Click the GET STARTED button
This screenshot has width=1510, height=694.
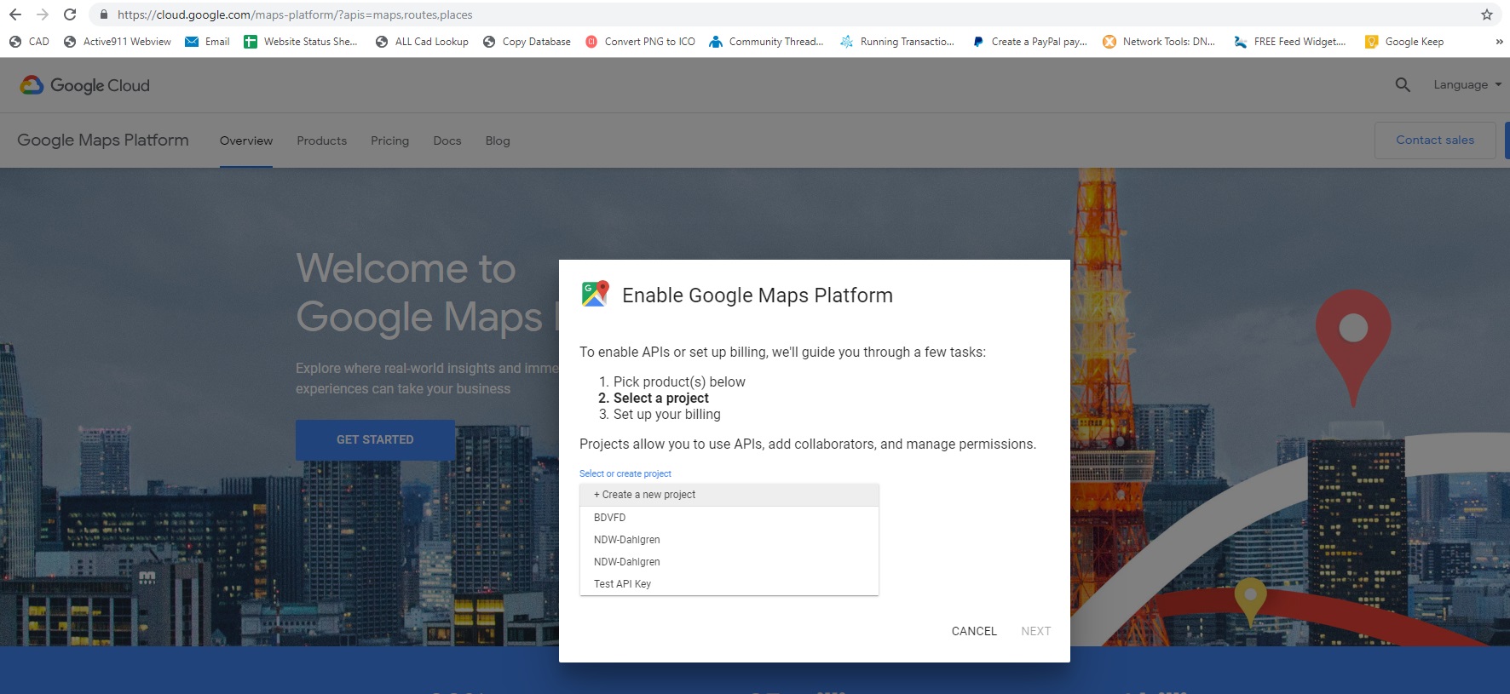pos(375,439)
